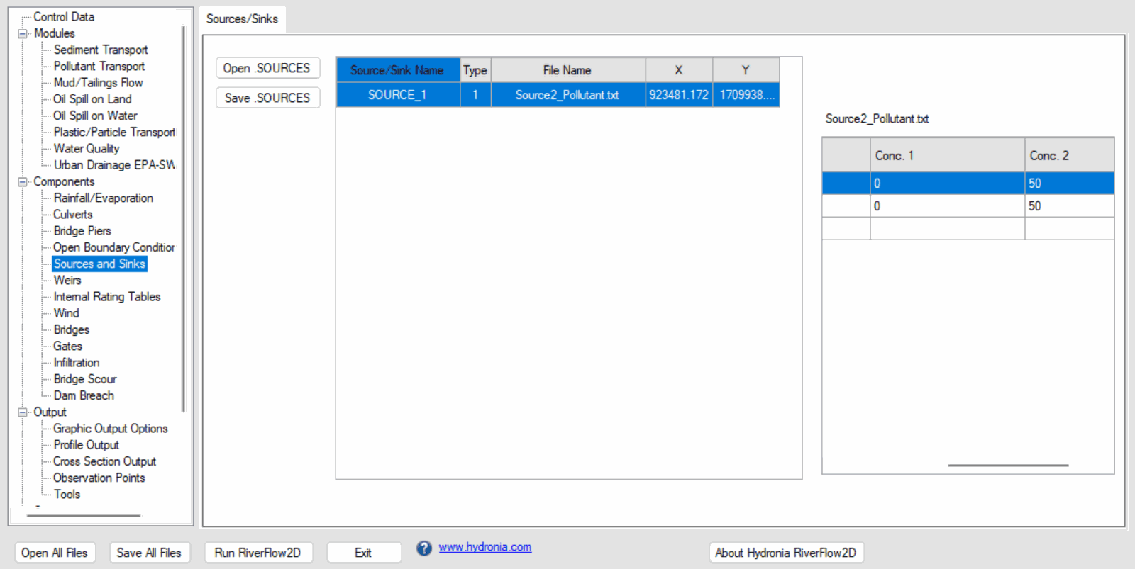Viewport: 1135px width, 569px height.
Task: Open the www.hydronia.com link
Action: point(485,547)
